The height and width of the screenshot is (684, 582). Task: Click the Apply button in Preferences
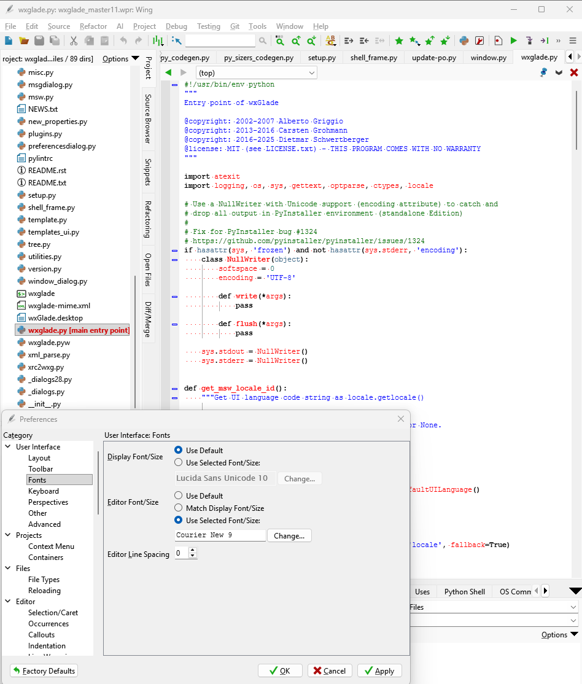point(379,670)
